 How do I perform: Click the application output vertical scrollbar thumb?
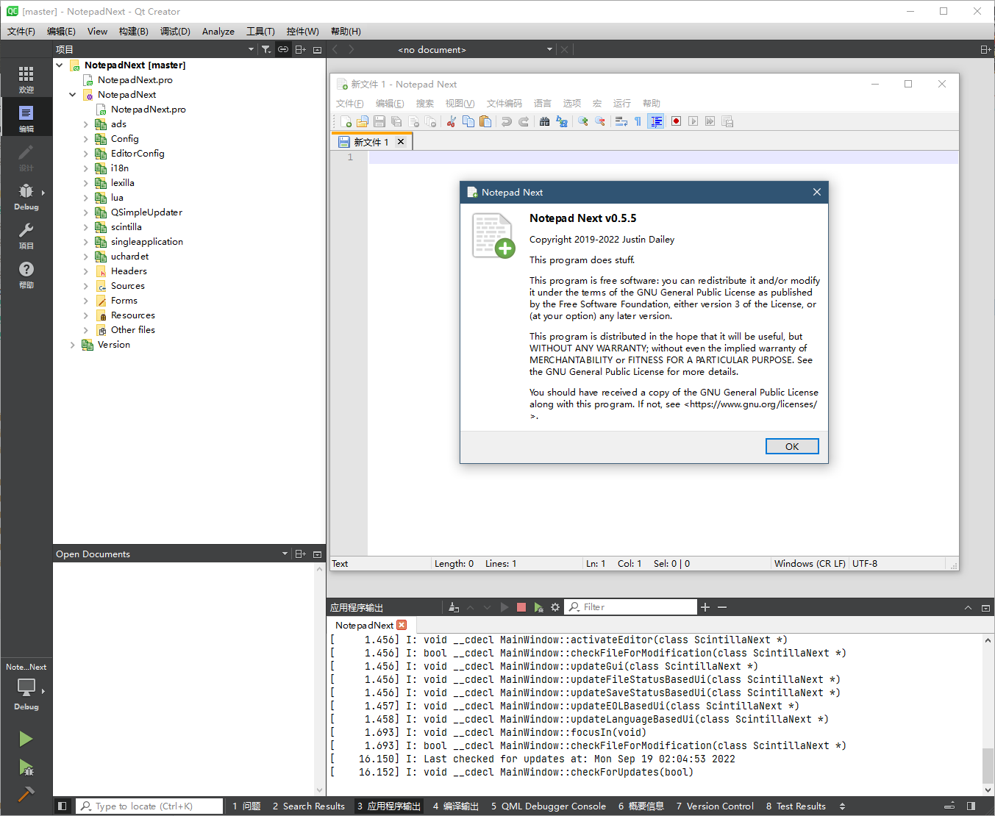tap(988, 766)
